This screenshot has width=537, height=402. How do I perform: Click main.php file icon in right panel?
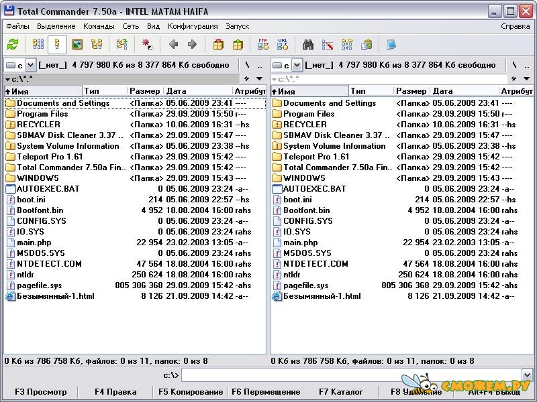[x=277, y=243]
